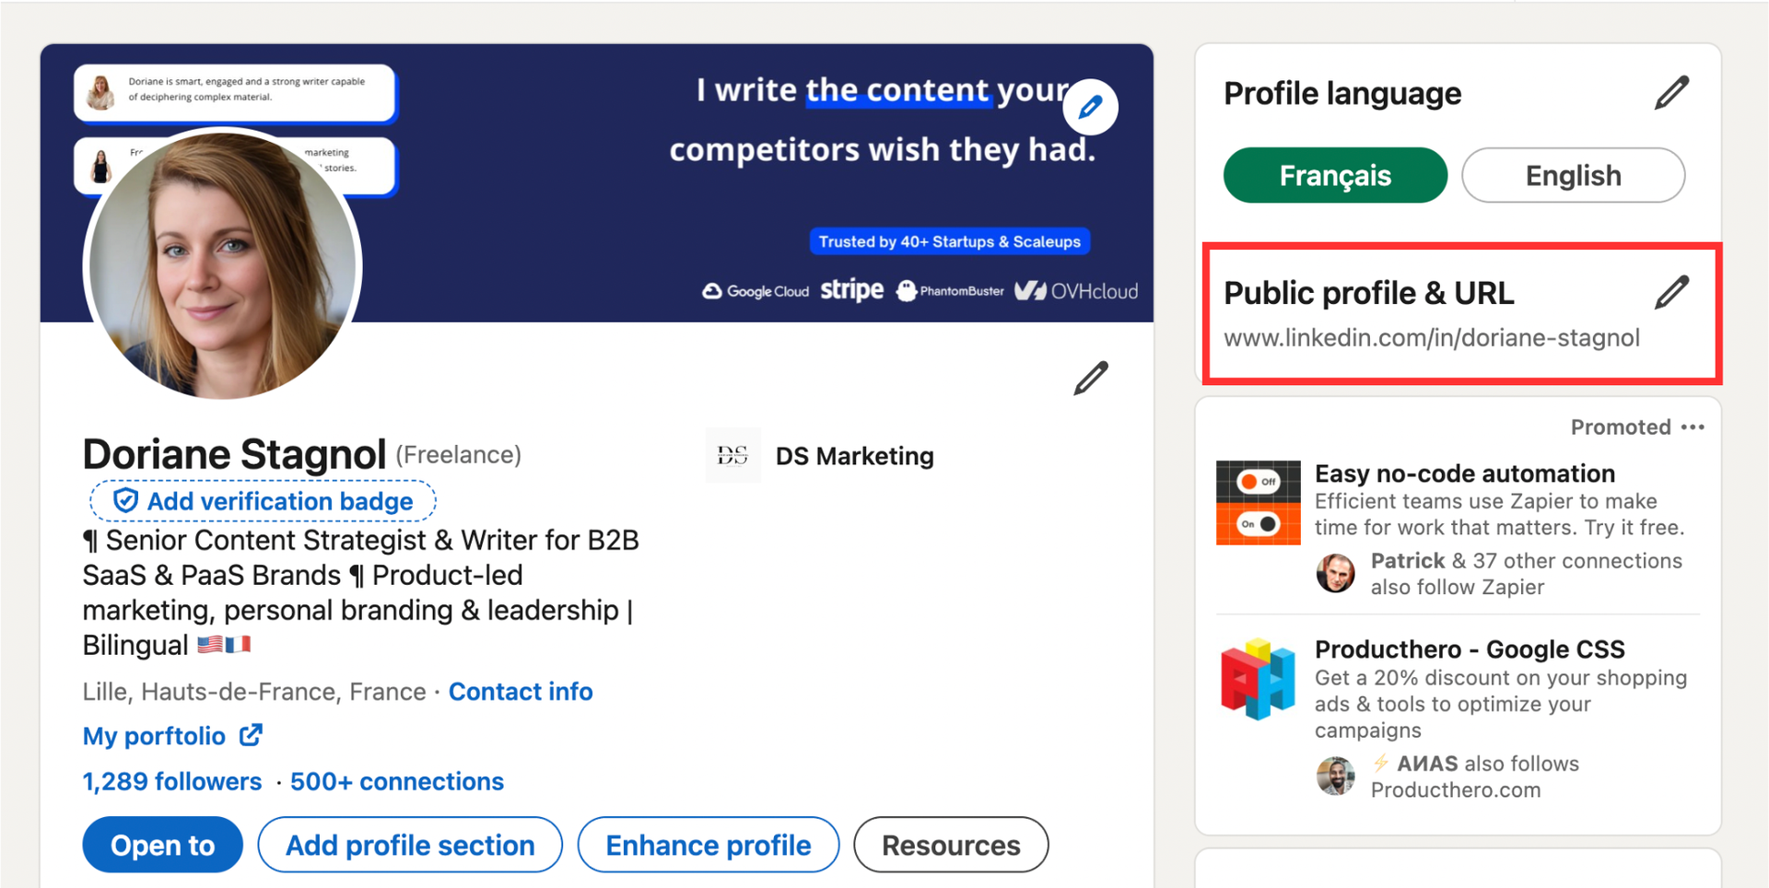Open the 'Open to' options button
The image size is (1769, 888).
click(162, 845)
